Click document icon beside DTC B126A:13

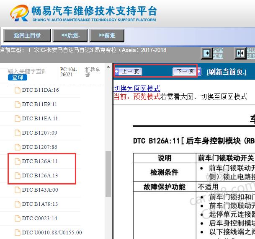coord(18,176)
